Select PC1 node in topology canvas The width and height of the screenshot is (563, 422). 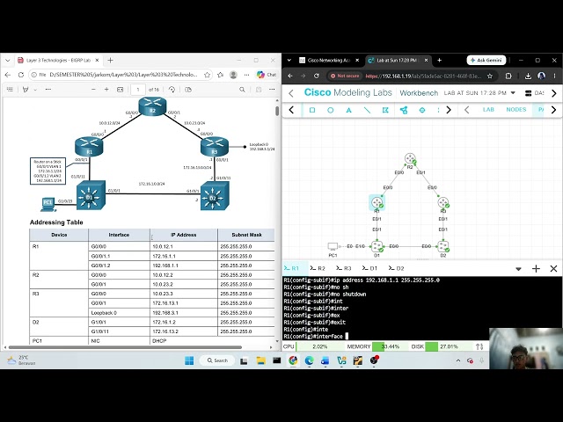(x=333, y=246)
